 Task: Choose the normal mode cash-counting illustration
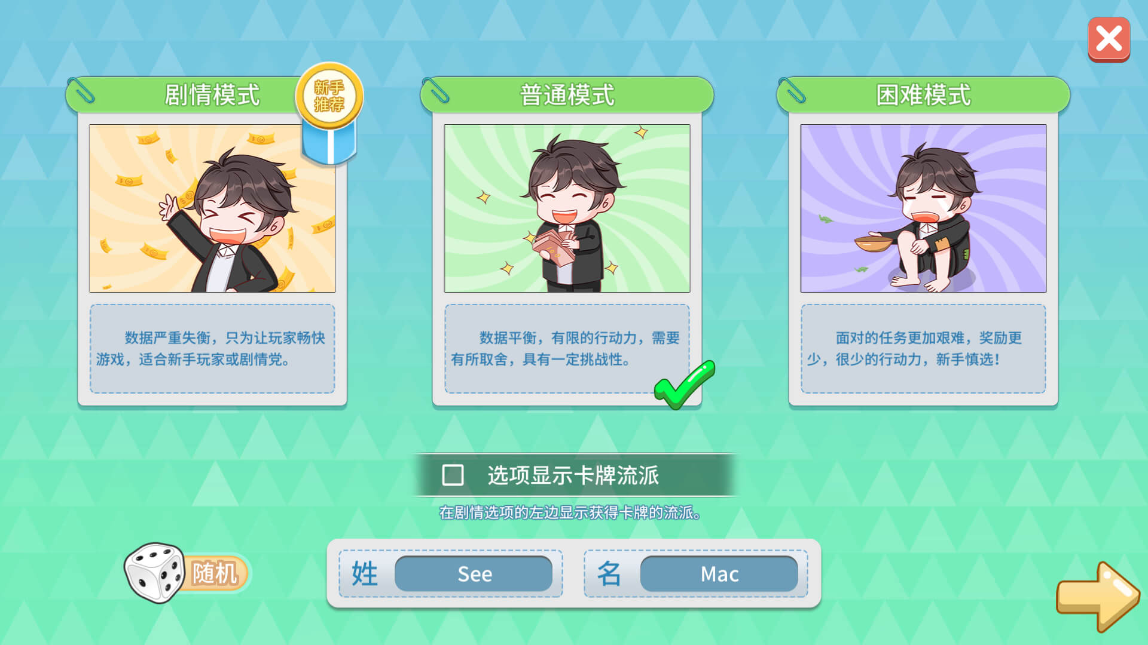pos(567,208)
